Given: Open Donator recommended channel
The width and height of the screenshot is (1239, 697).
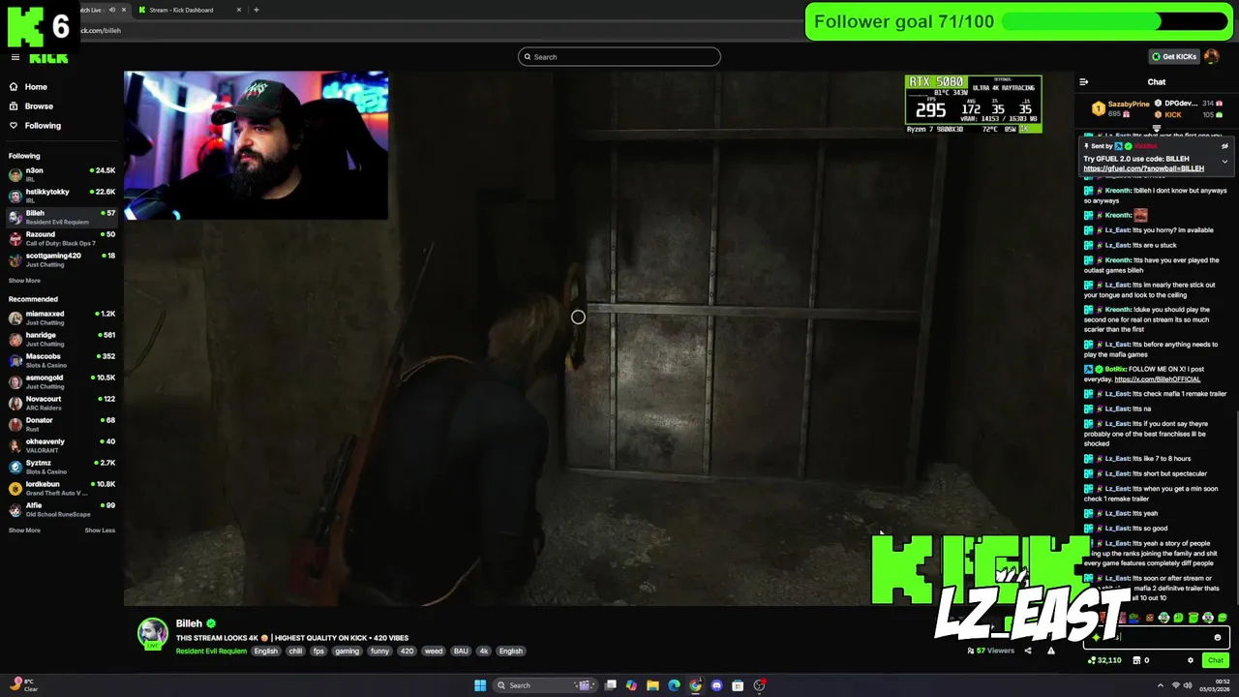Looking at the screenshot, I should 62,424.
